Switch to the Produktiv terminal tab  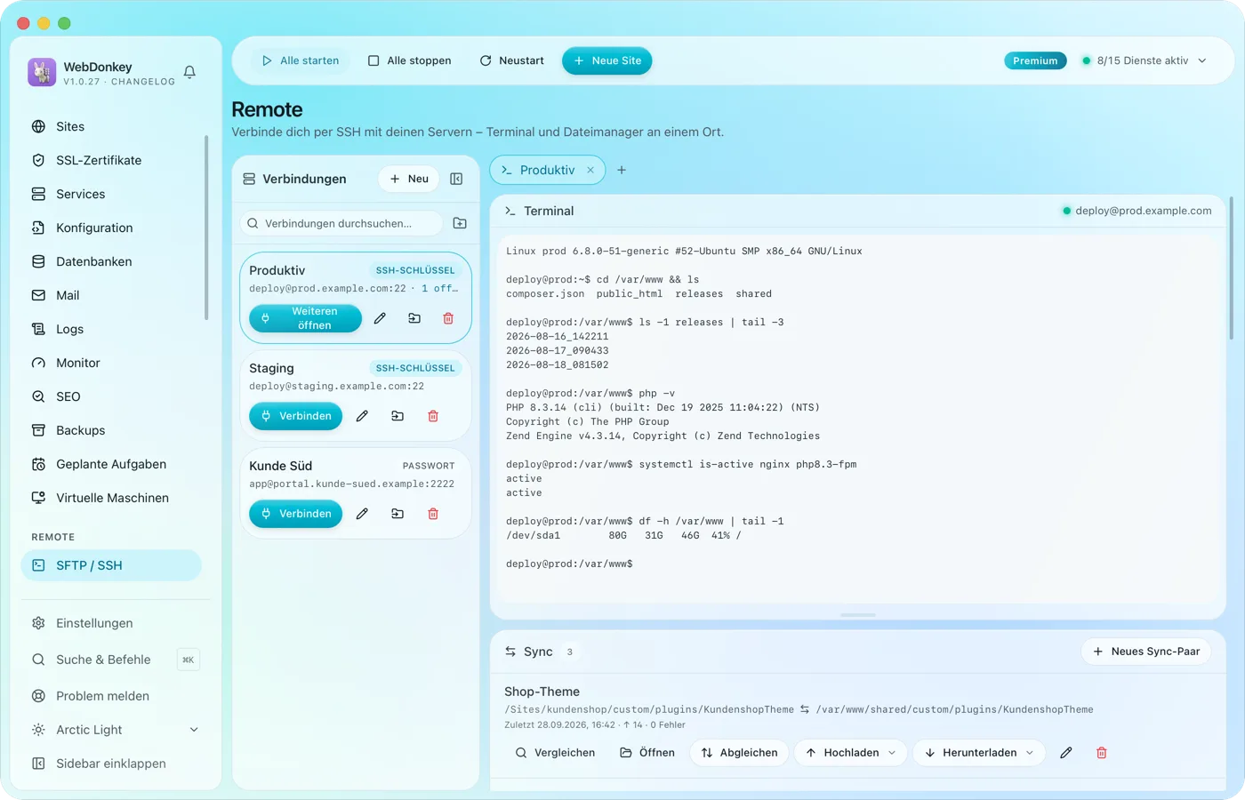pyautogui.click(x=539, y=170)
